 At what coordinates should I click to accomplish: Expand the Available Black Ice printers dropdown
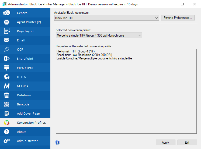(106, 18)
